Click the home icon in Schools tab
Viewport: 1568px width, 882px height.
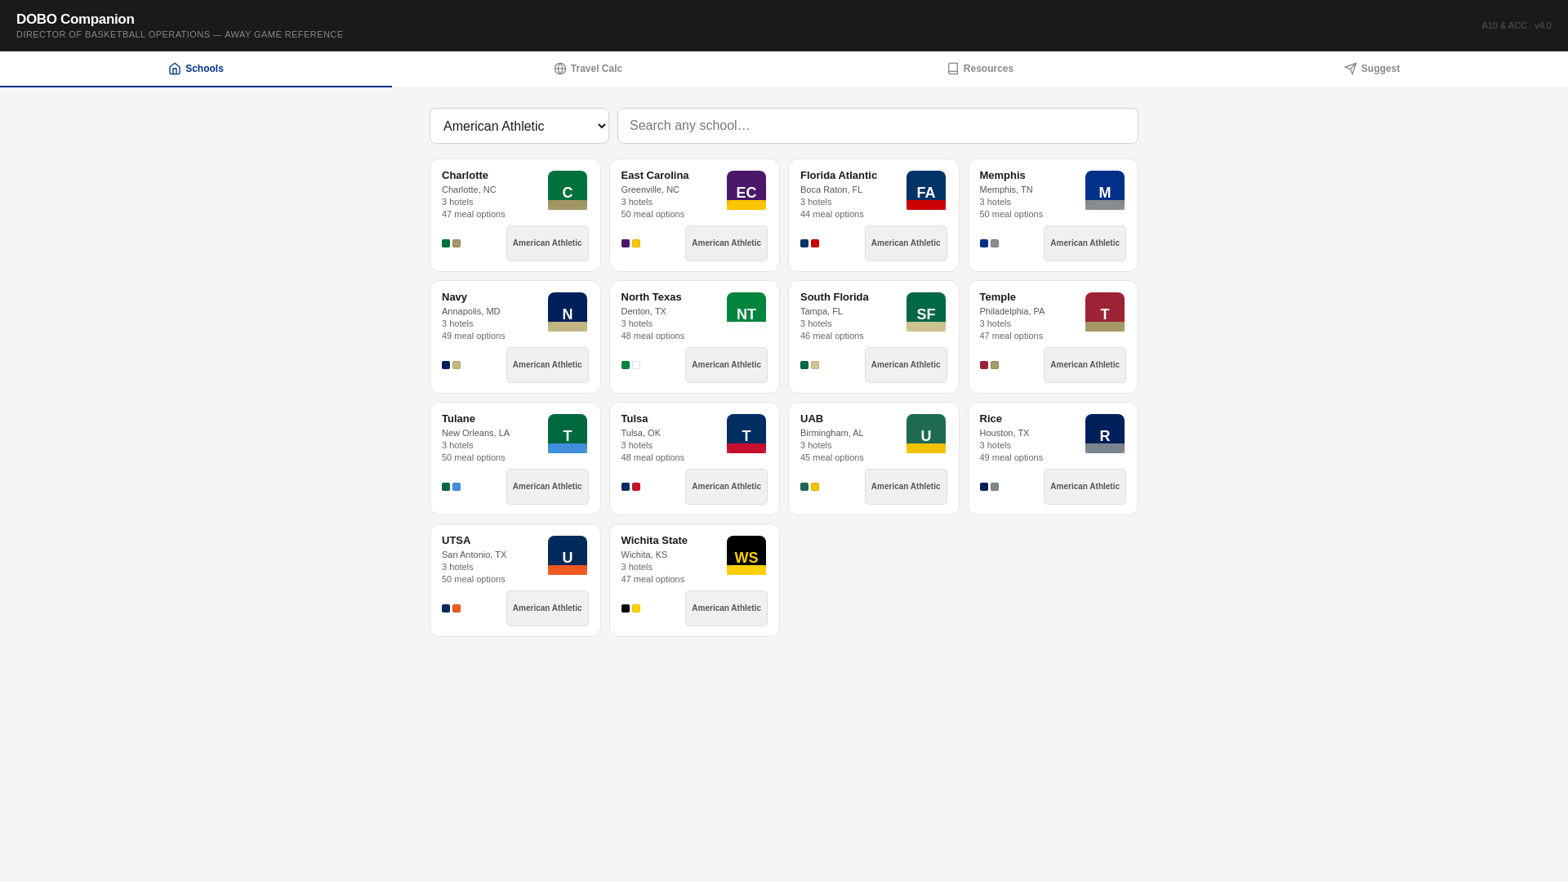pos(175,69)
